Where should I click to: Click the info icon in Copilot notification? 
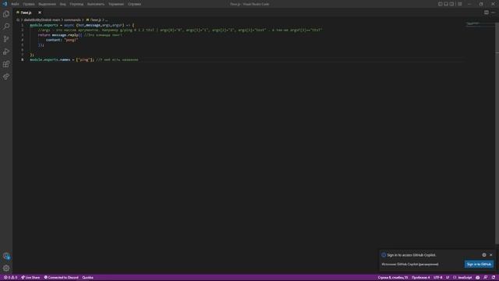[384, 255]
